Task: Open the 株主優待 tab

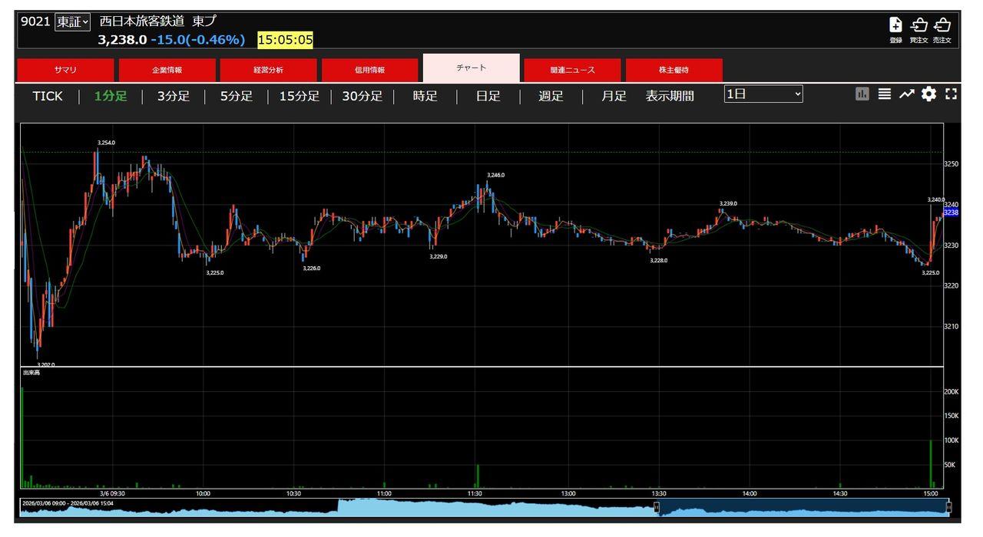Action: [x=674, y=70]
